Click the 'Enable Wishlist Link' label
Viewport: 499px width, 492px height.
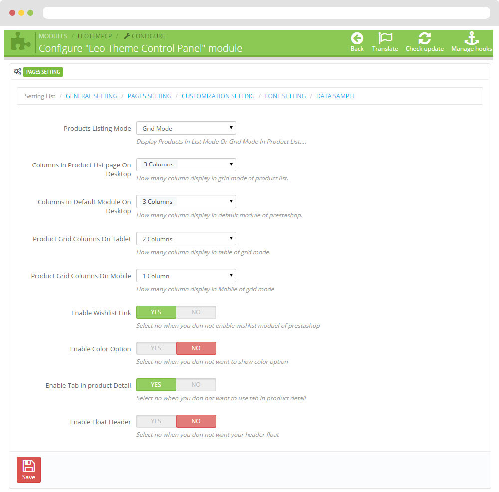click(x=101, y=313)
